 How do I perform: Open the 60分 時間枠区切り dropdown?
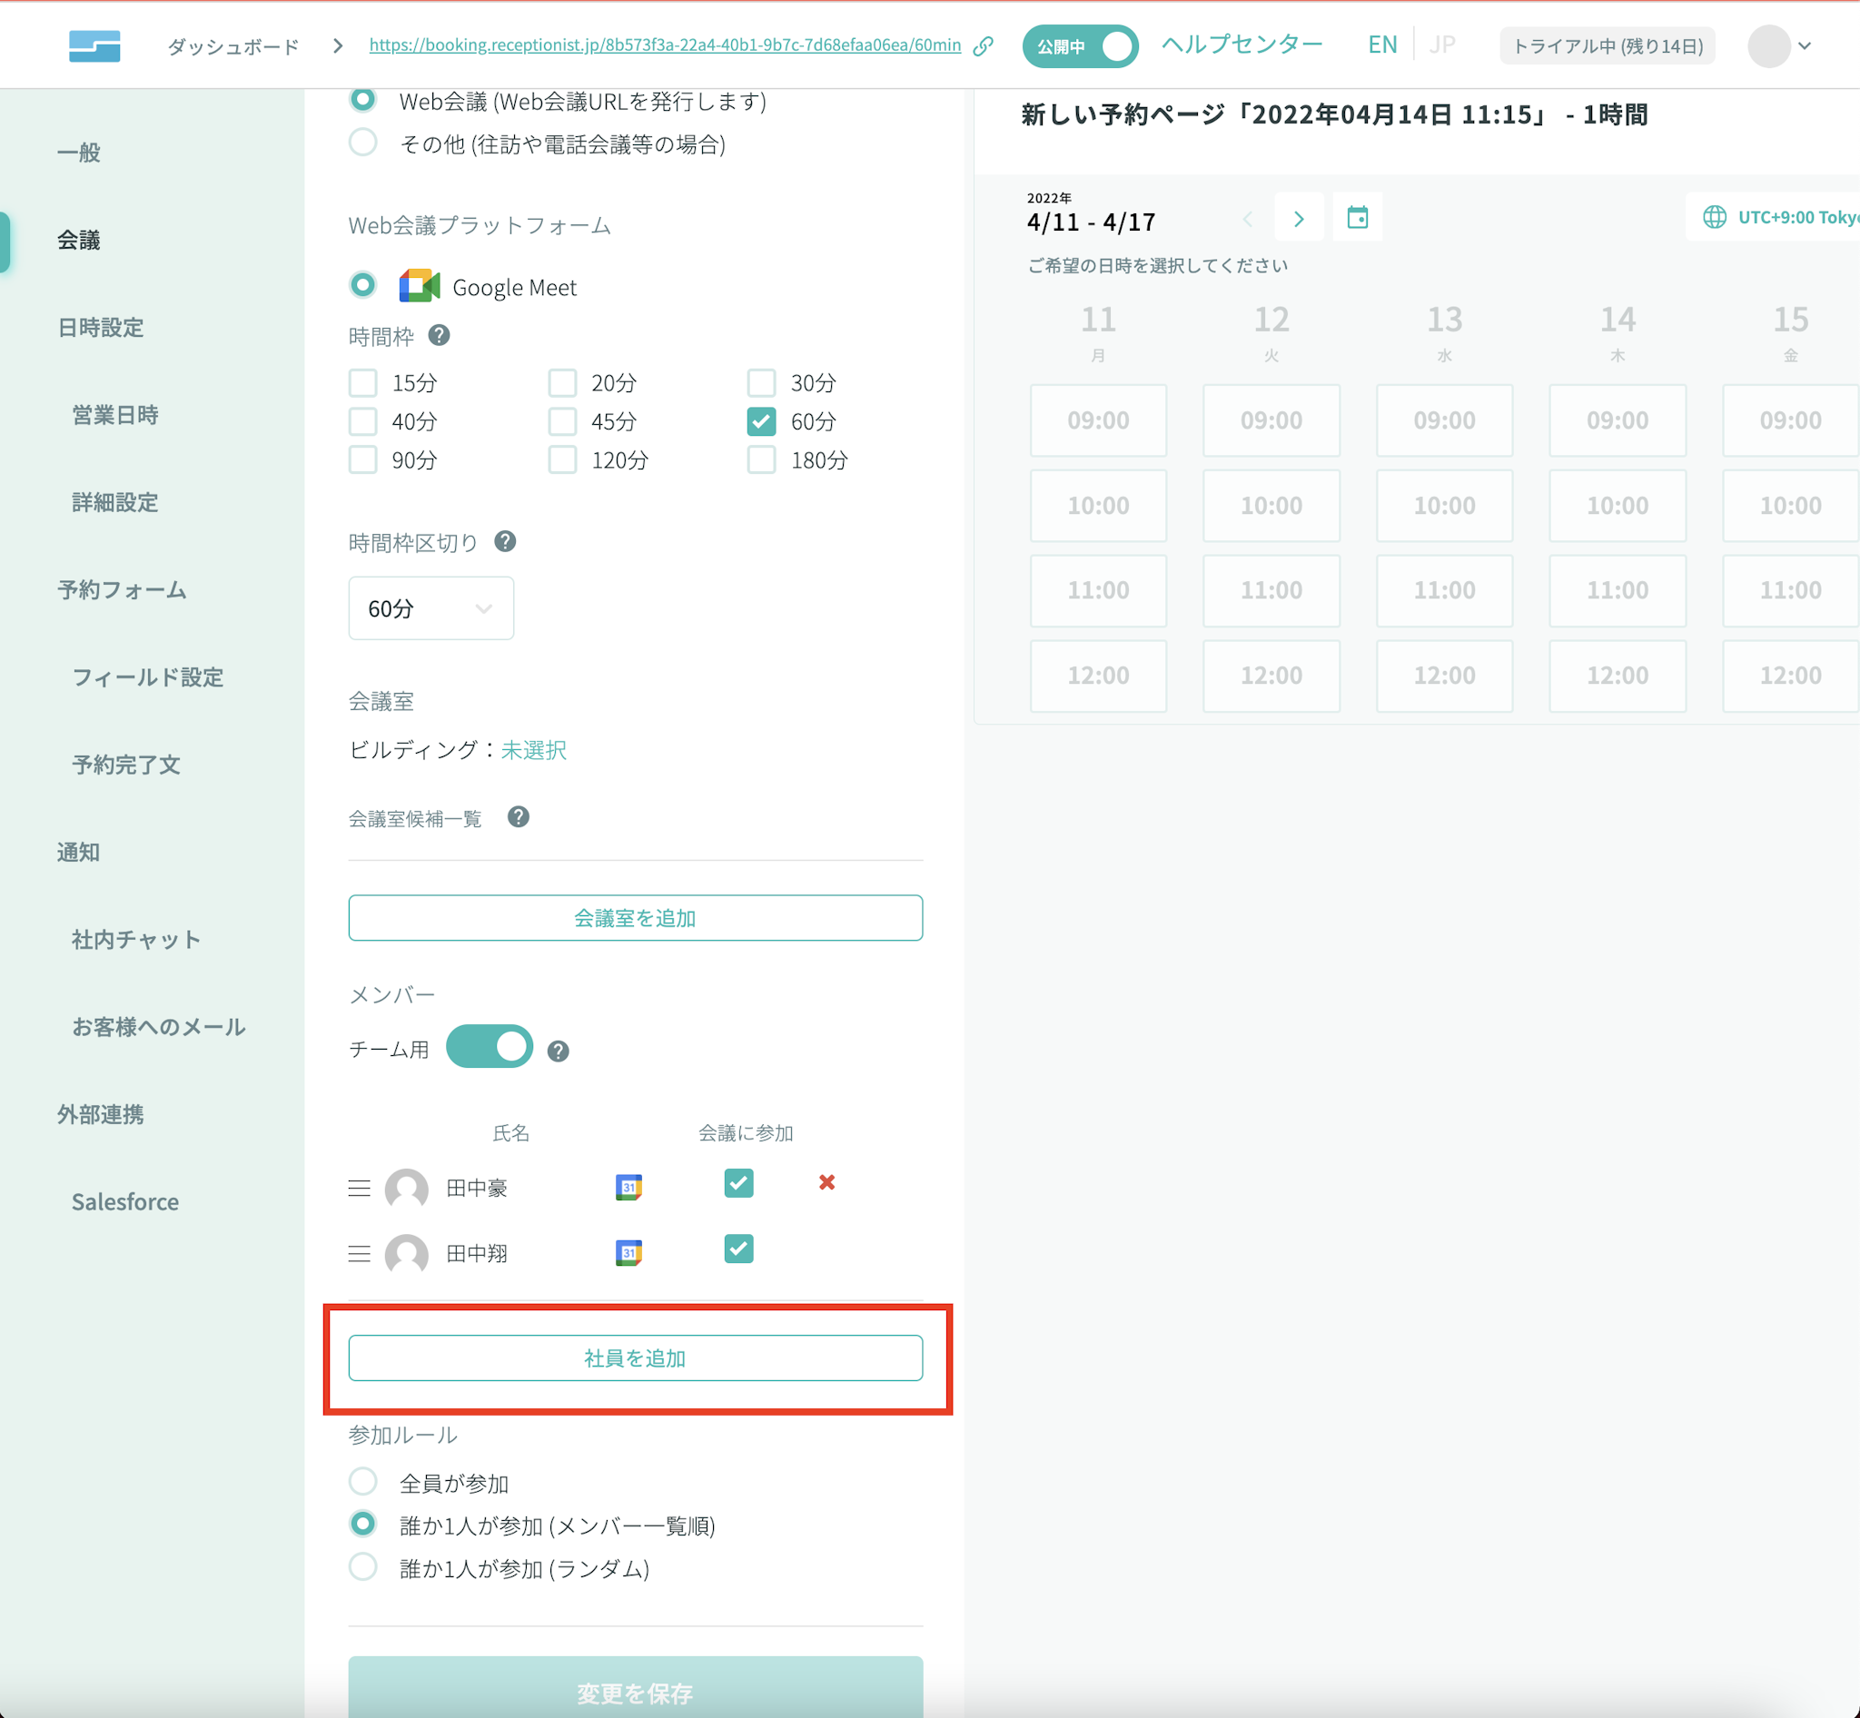click(430, 608)
